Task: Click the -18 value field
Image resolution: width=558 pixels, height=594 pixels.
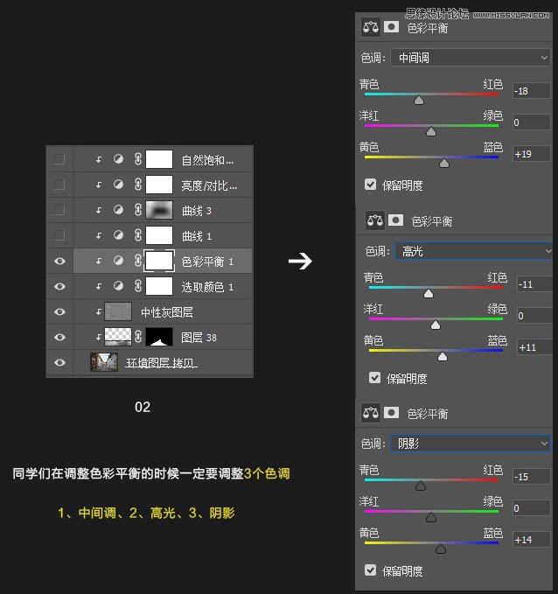Action: [x=531, y=91]
